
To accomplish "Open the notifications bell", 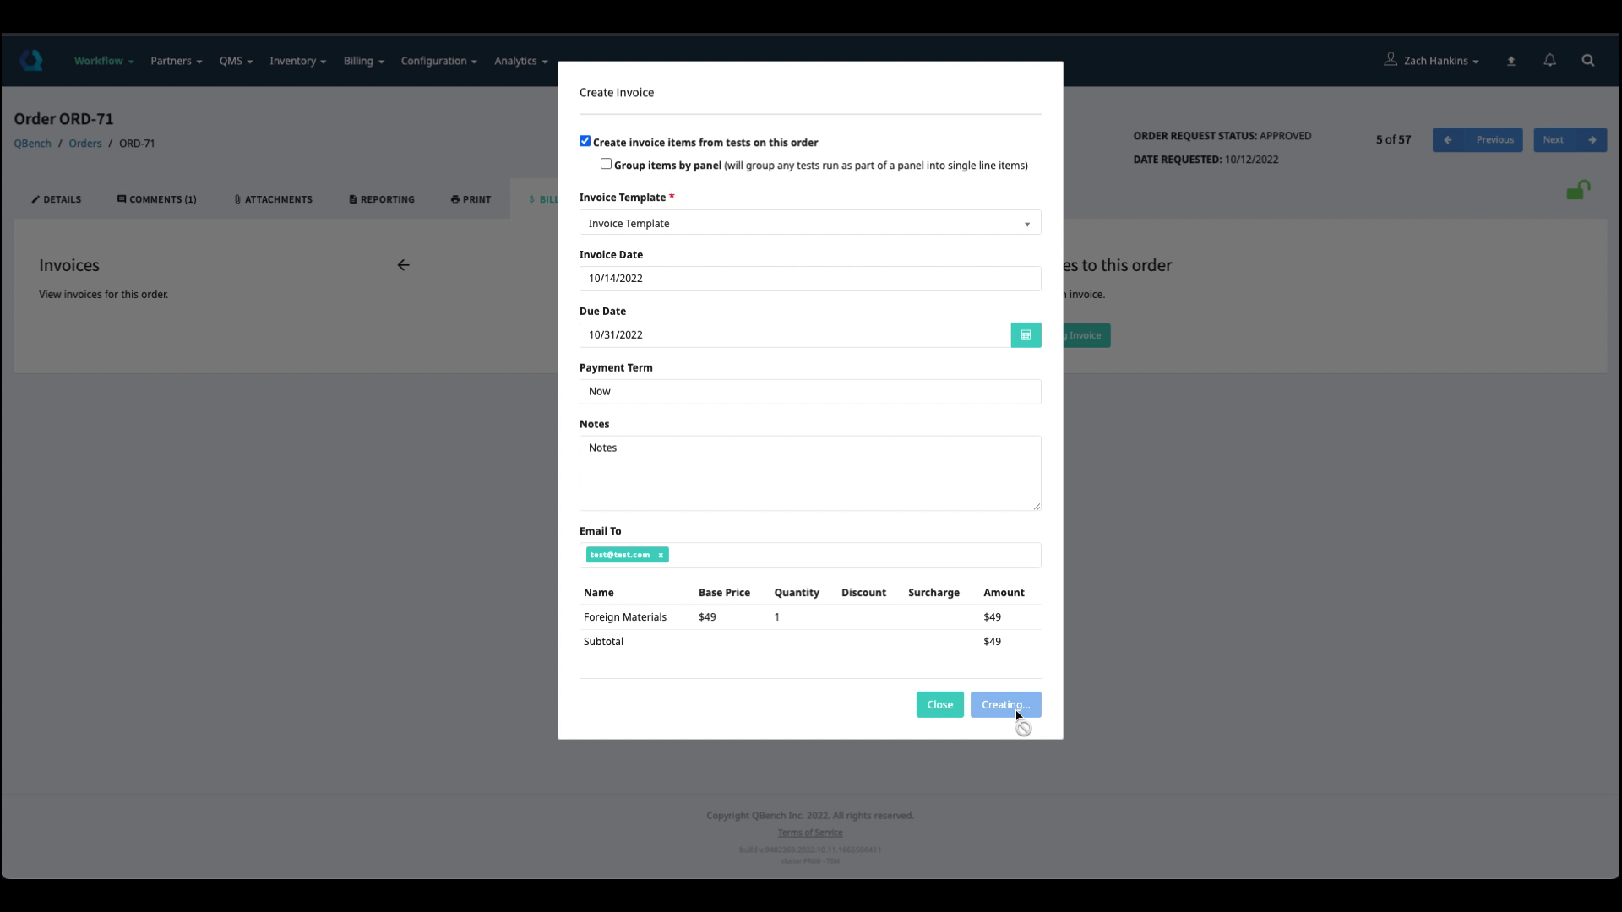I will (1549, 61).
